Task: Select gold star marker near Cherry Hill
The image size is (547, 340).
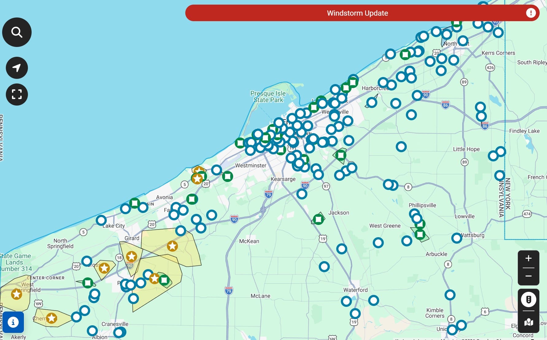Action: click(52, 318)
